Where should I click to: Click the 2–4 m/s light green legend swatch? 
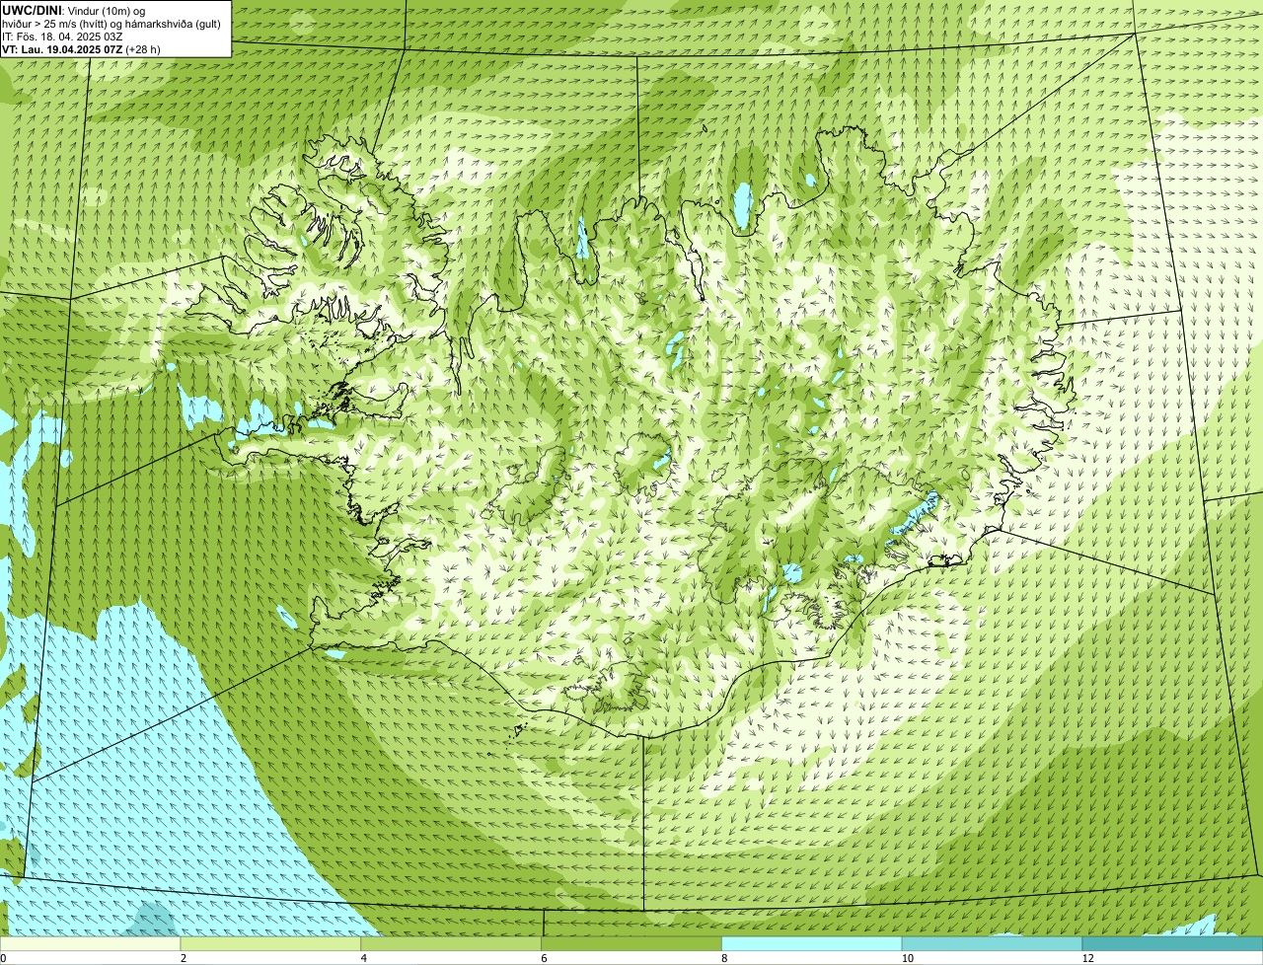point(271,943)
